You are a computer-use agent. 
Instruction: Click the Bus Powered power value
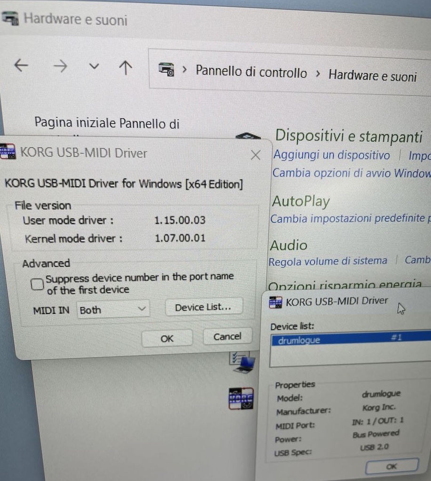[x=376, y=434]
